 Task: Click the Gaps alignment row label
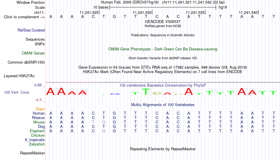(x=40, y=109)
